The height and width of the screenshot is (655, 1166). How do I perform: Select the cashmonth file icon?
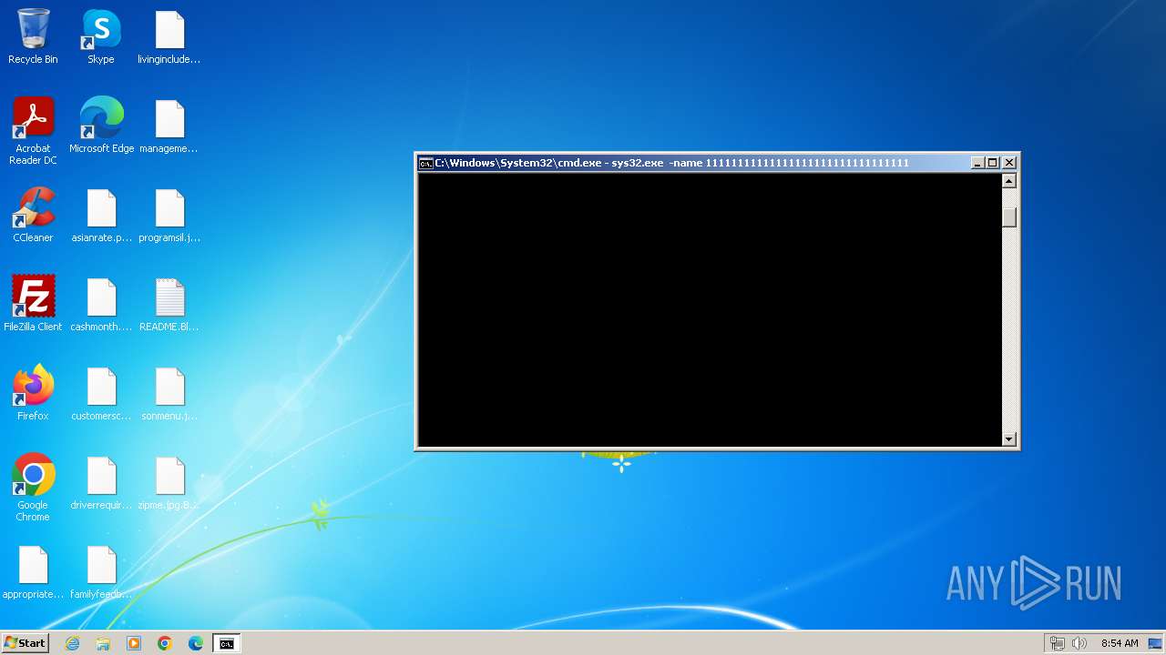pos(101,304)
